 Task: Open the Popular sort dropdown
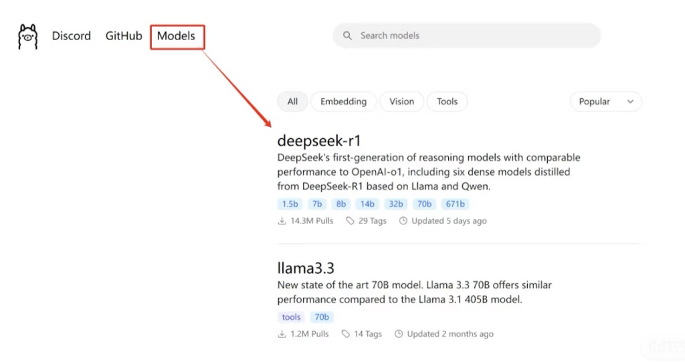(x=605, y=102)
